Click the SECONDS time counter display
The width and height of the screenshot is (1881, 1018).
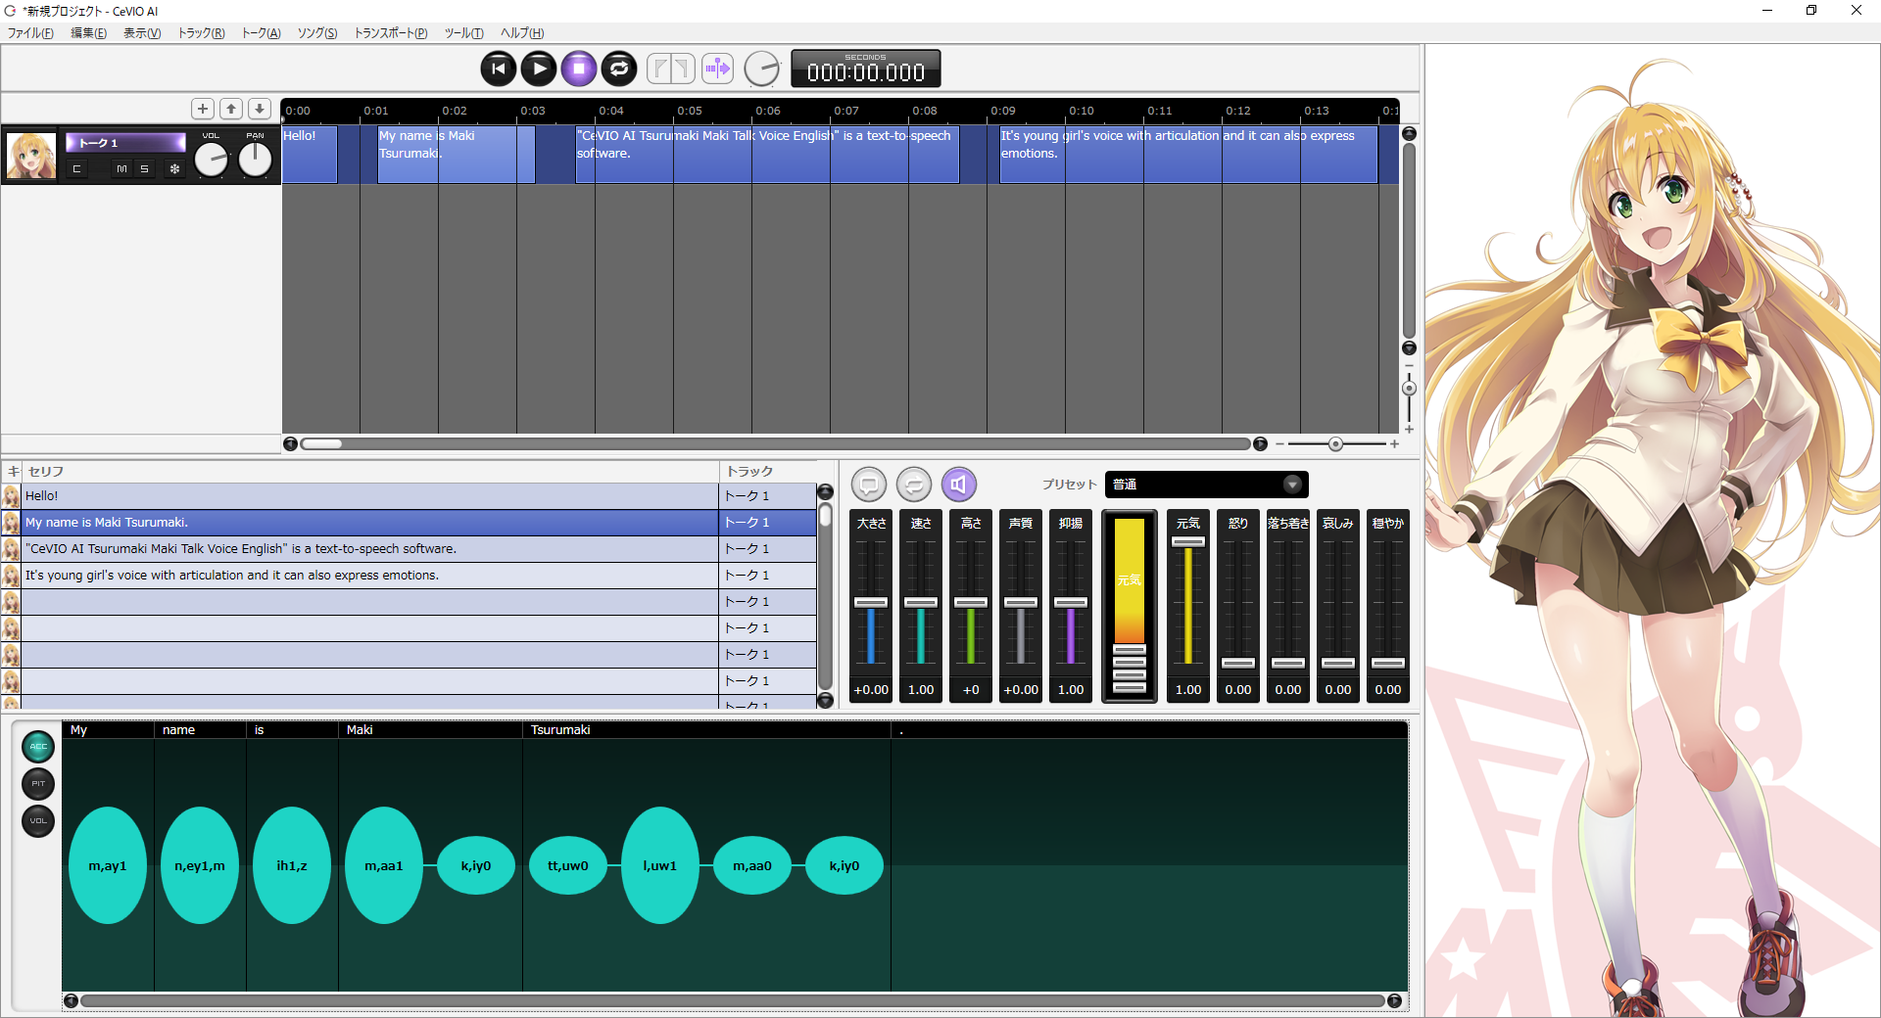[866, 69]
